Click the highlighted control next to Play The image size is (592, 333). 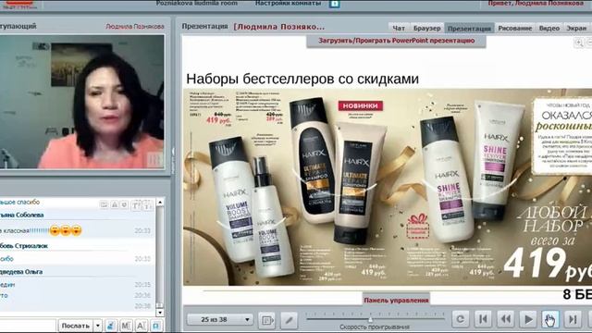[x=550, y=319]
